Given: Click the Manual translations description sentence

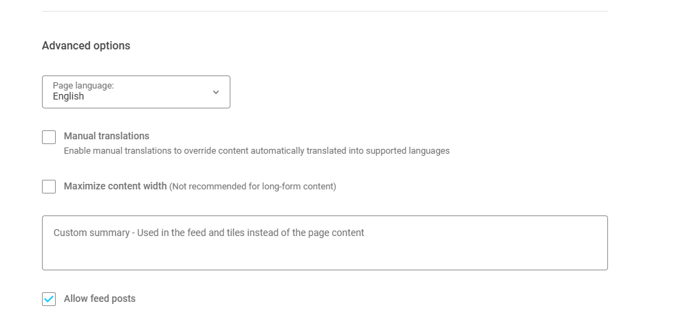Looking at the screenshot, I should coord(257,151).
